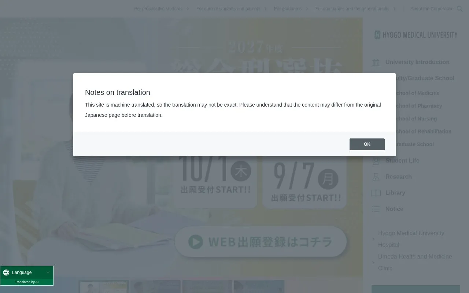The height and width of the screenshot is (293, 469).
Task: Click the University Introduction building icon
Action: [376, 62]
